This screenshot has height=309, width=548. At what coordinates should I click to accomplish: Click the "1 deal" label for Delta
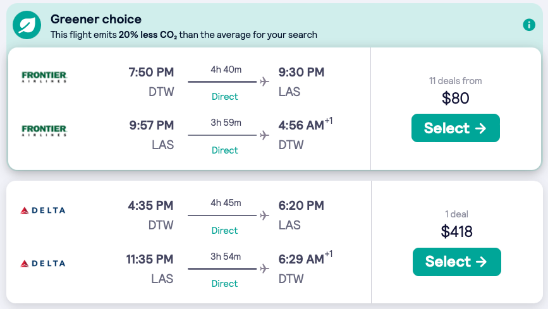[456, 214]
